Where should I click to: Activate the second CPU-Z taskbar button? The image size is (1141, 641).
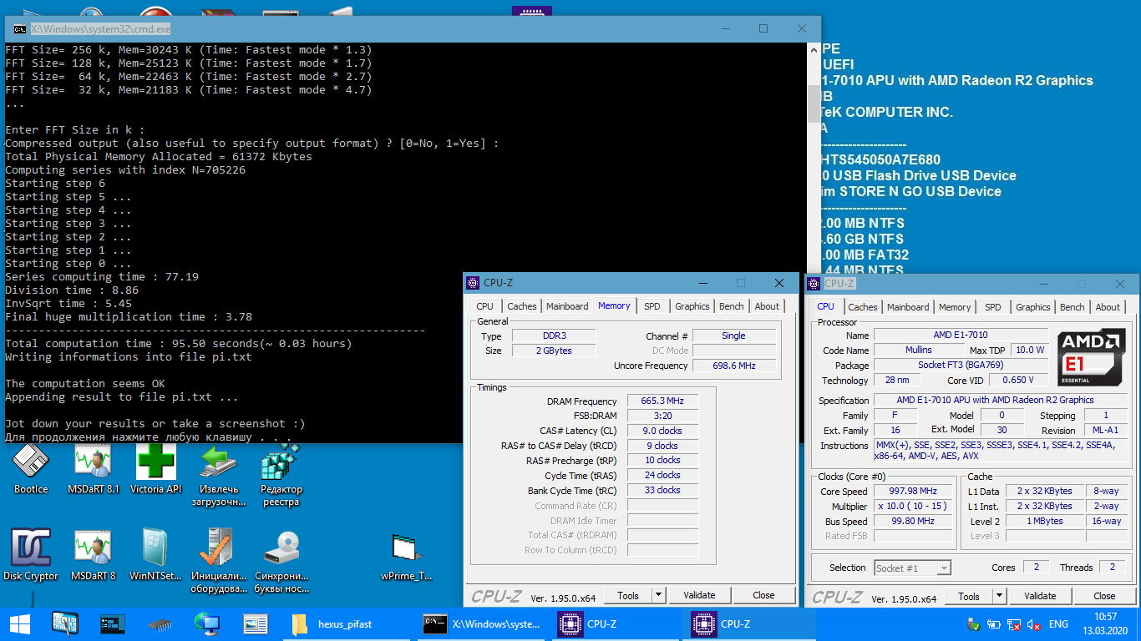pos(749,623)
